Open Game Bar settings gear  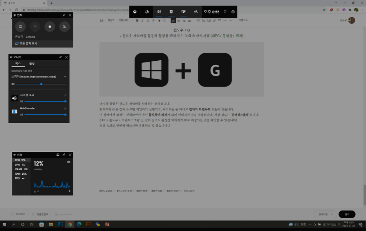click(233, 12)
